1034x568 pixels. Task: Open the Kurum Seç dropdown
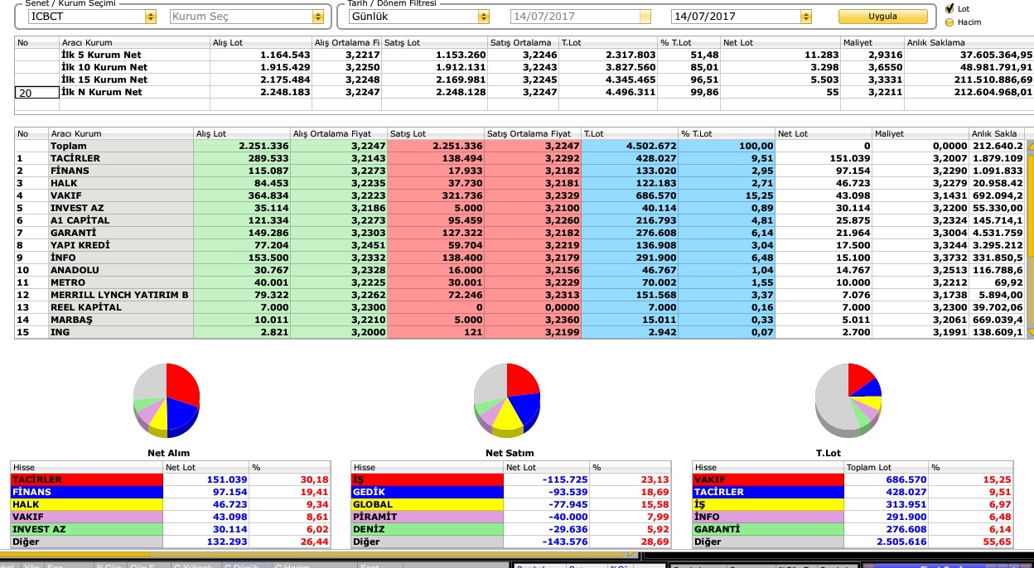pos(318,17)
